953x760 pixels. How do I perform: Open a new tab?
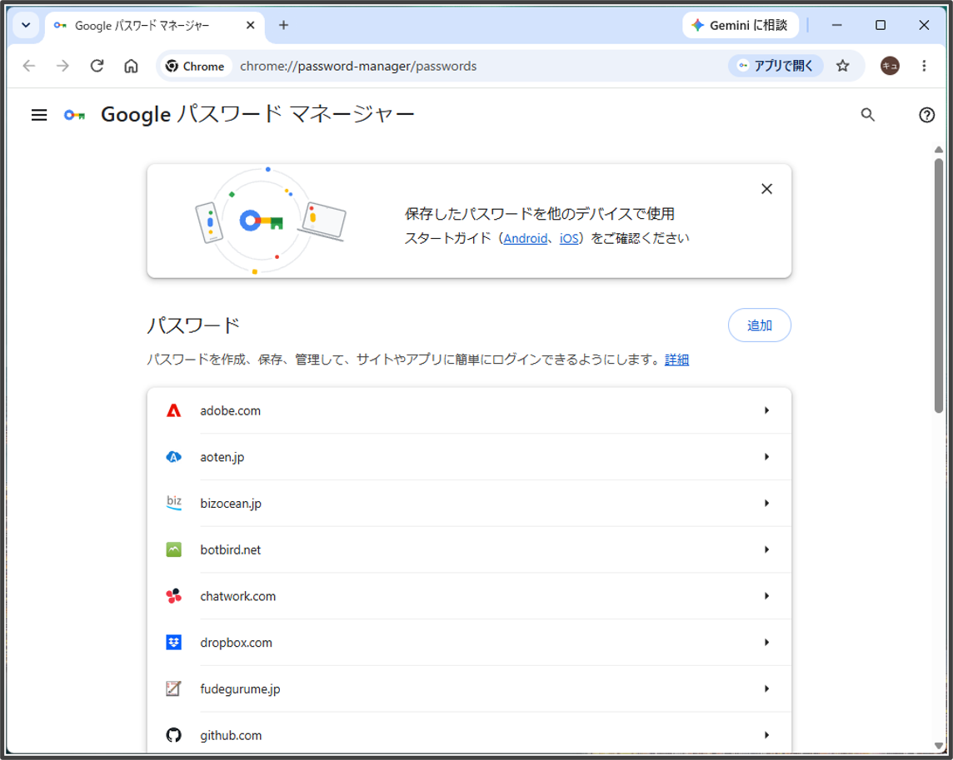coord(283,26)
